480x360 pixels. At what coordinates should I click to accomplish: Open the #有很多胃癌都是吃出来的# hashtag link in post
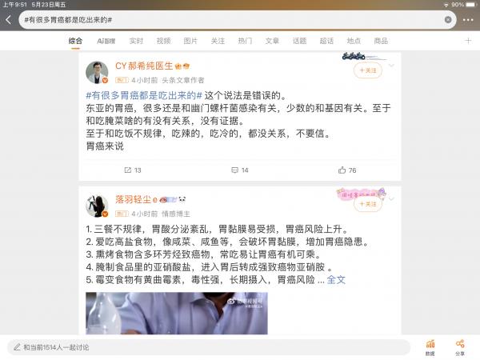[x=144, y=95]
